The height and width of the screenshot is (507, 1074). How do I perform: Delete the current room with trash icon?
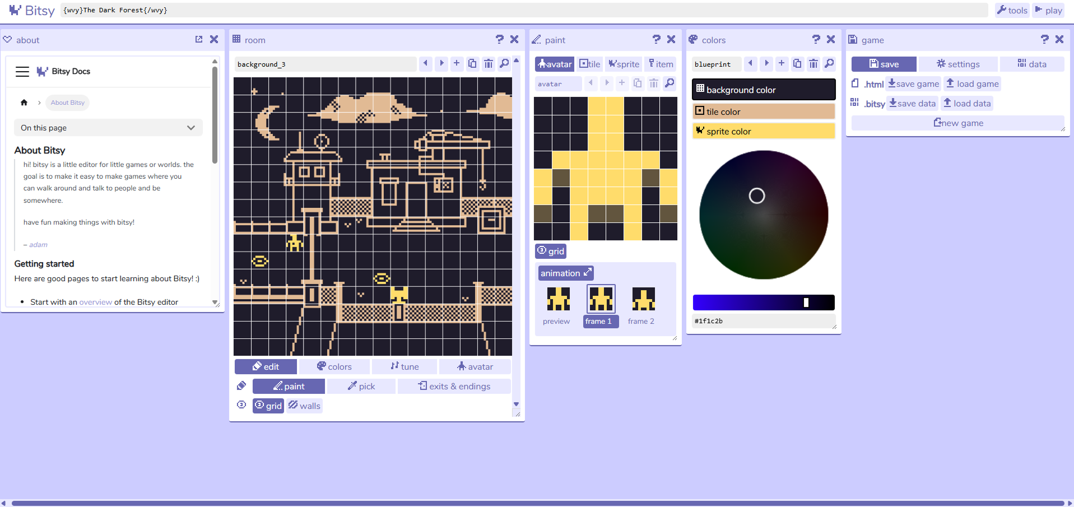[x=489, y=63]
